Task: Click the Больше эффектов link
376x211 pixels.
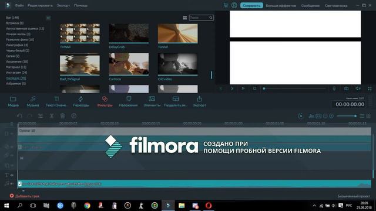Action: pyautogui.click(x=281, y=5)
